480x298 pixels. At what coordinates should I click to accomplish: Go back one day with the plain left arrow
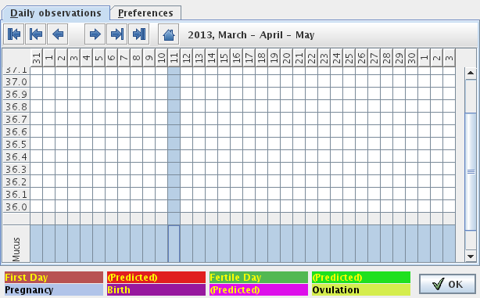tap(58, 34)
